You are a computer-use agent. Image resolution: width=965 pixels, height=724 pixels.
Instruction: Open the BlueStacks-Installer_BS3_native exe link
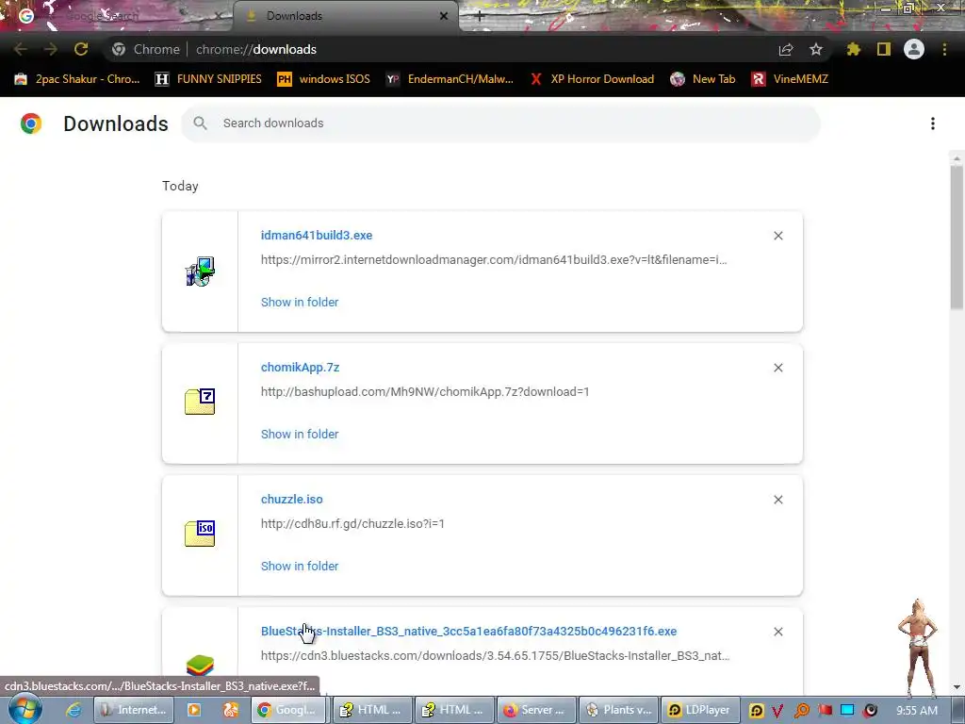pyautogui.click(x=469, y=631)
